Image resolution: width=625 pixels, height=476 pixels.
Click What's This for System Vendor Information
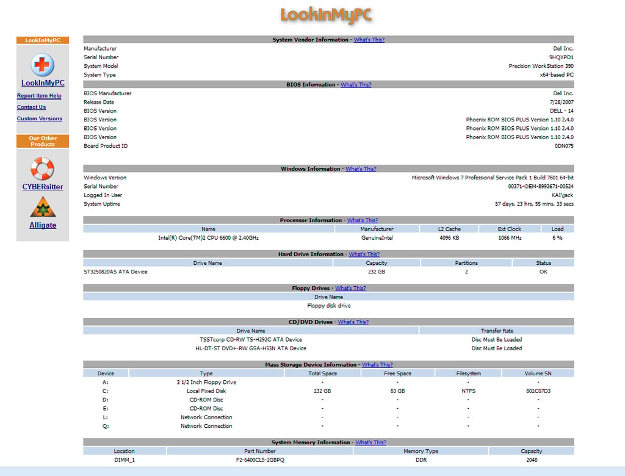click(369, 40)
